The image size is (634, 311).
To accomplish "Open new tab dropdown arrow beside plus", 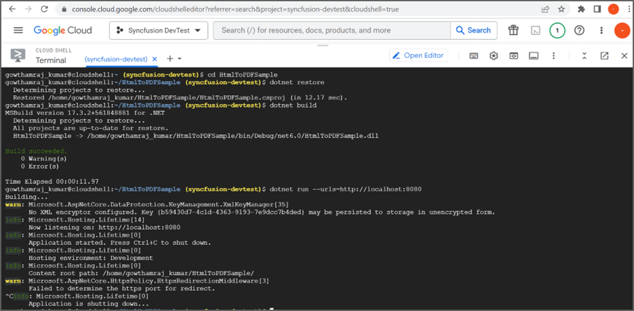I will tap(179, 59).
